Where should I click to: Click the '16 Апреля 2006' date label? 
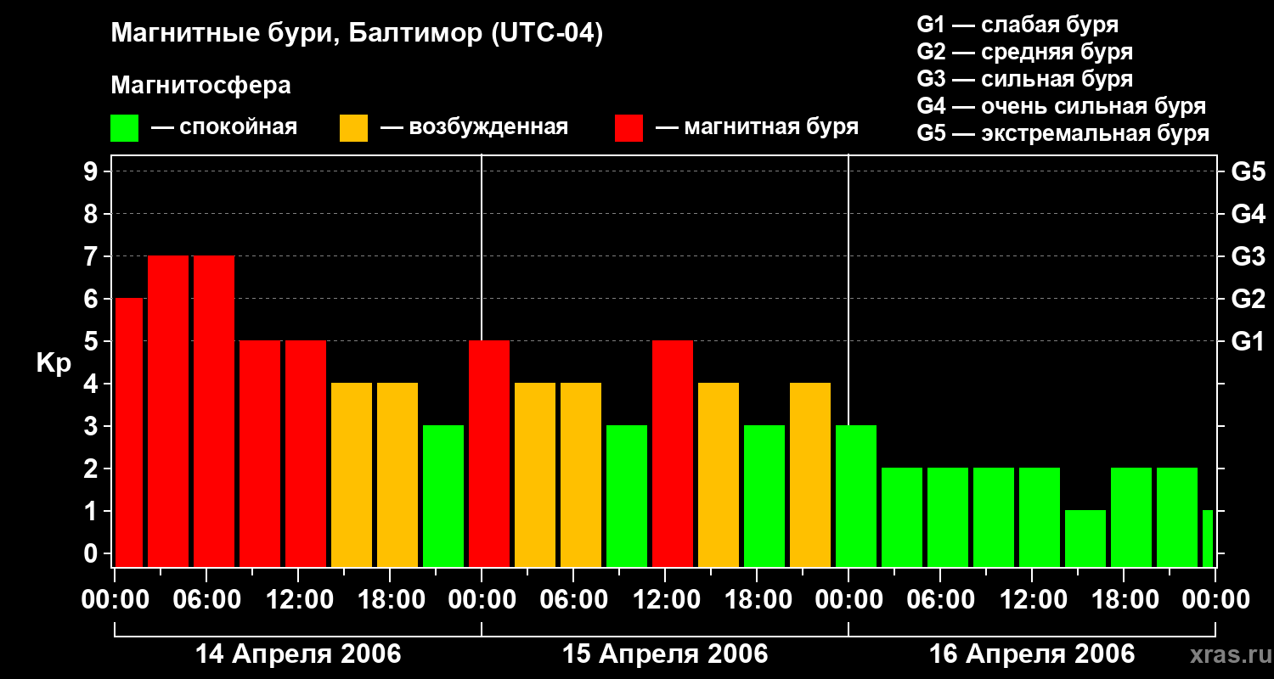pos(1032,654)
